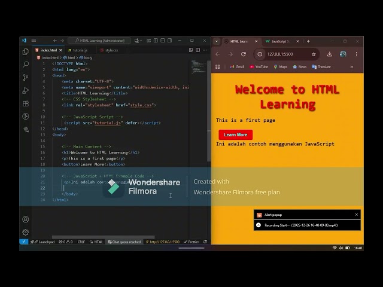Image resolution: width=383 pixels, height=287 pixels.
Task: Click Launchpad in status bar
Action: click(42, 242)
